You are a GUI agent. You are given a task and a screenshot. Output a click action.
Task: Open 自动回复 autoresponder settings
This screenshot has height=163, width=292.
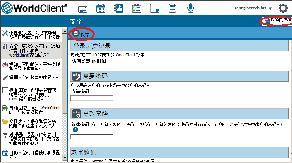[31, 110]
